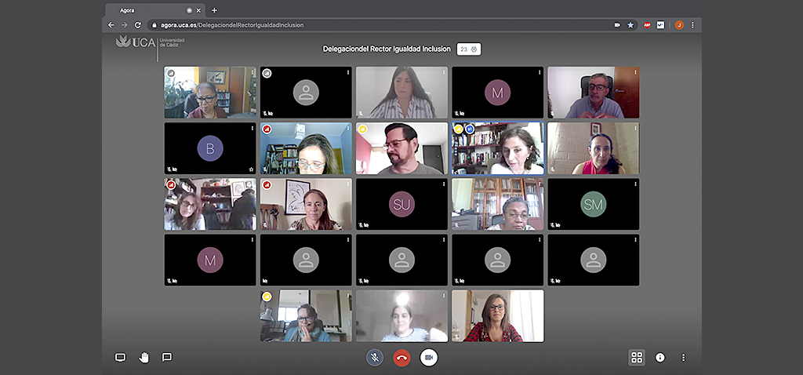Toggle the tile grid view
Viewport: 803px width, 375px height.
(637, 358)
